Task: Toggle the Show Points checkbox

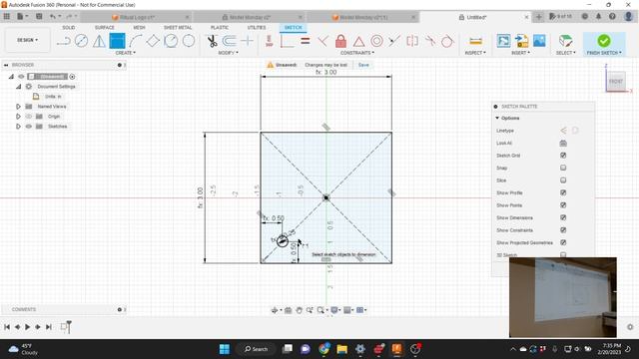Action: point(563,205)
